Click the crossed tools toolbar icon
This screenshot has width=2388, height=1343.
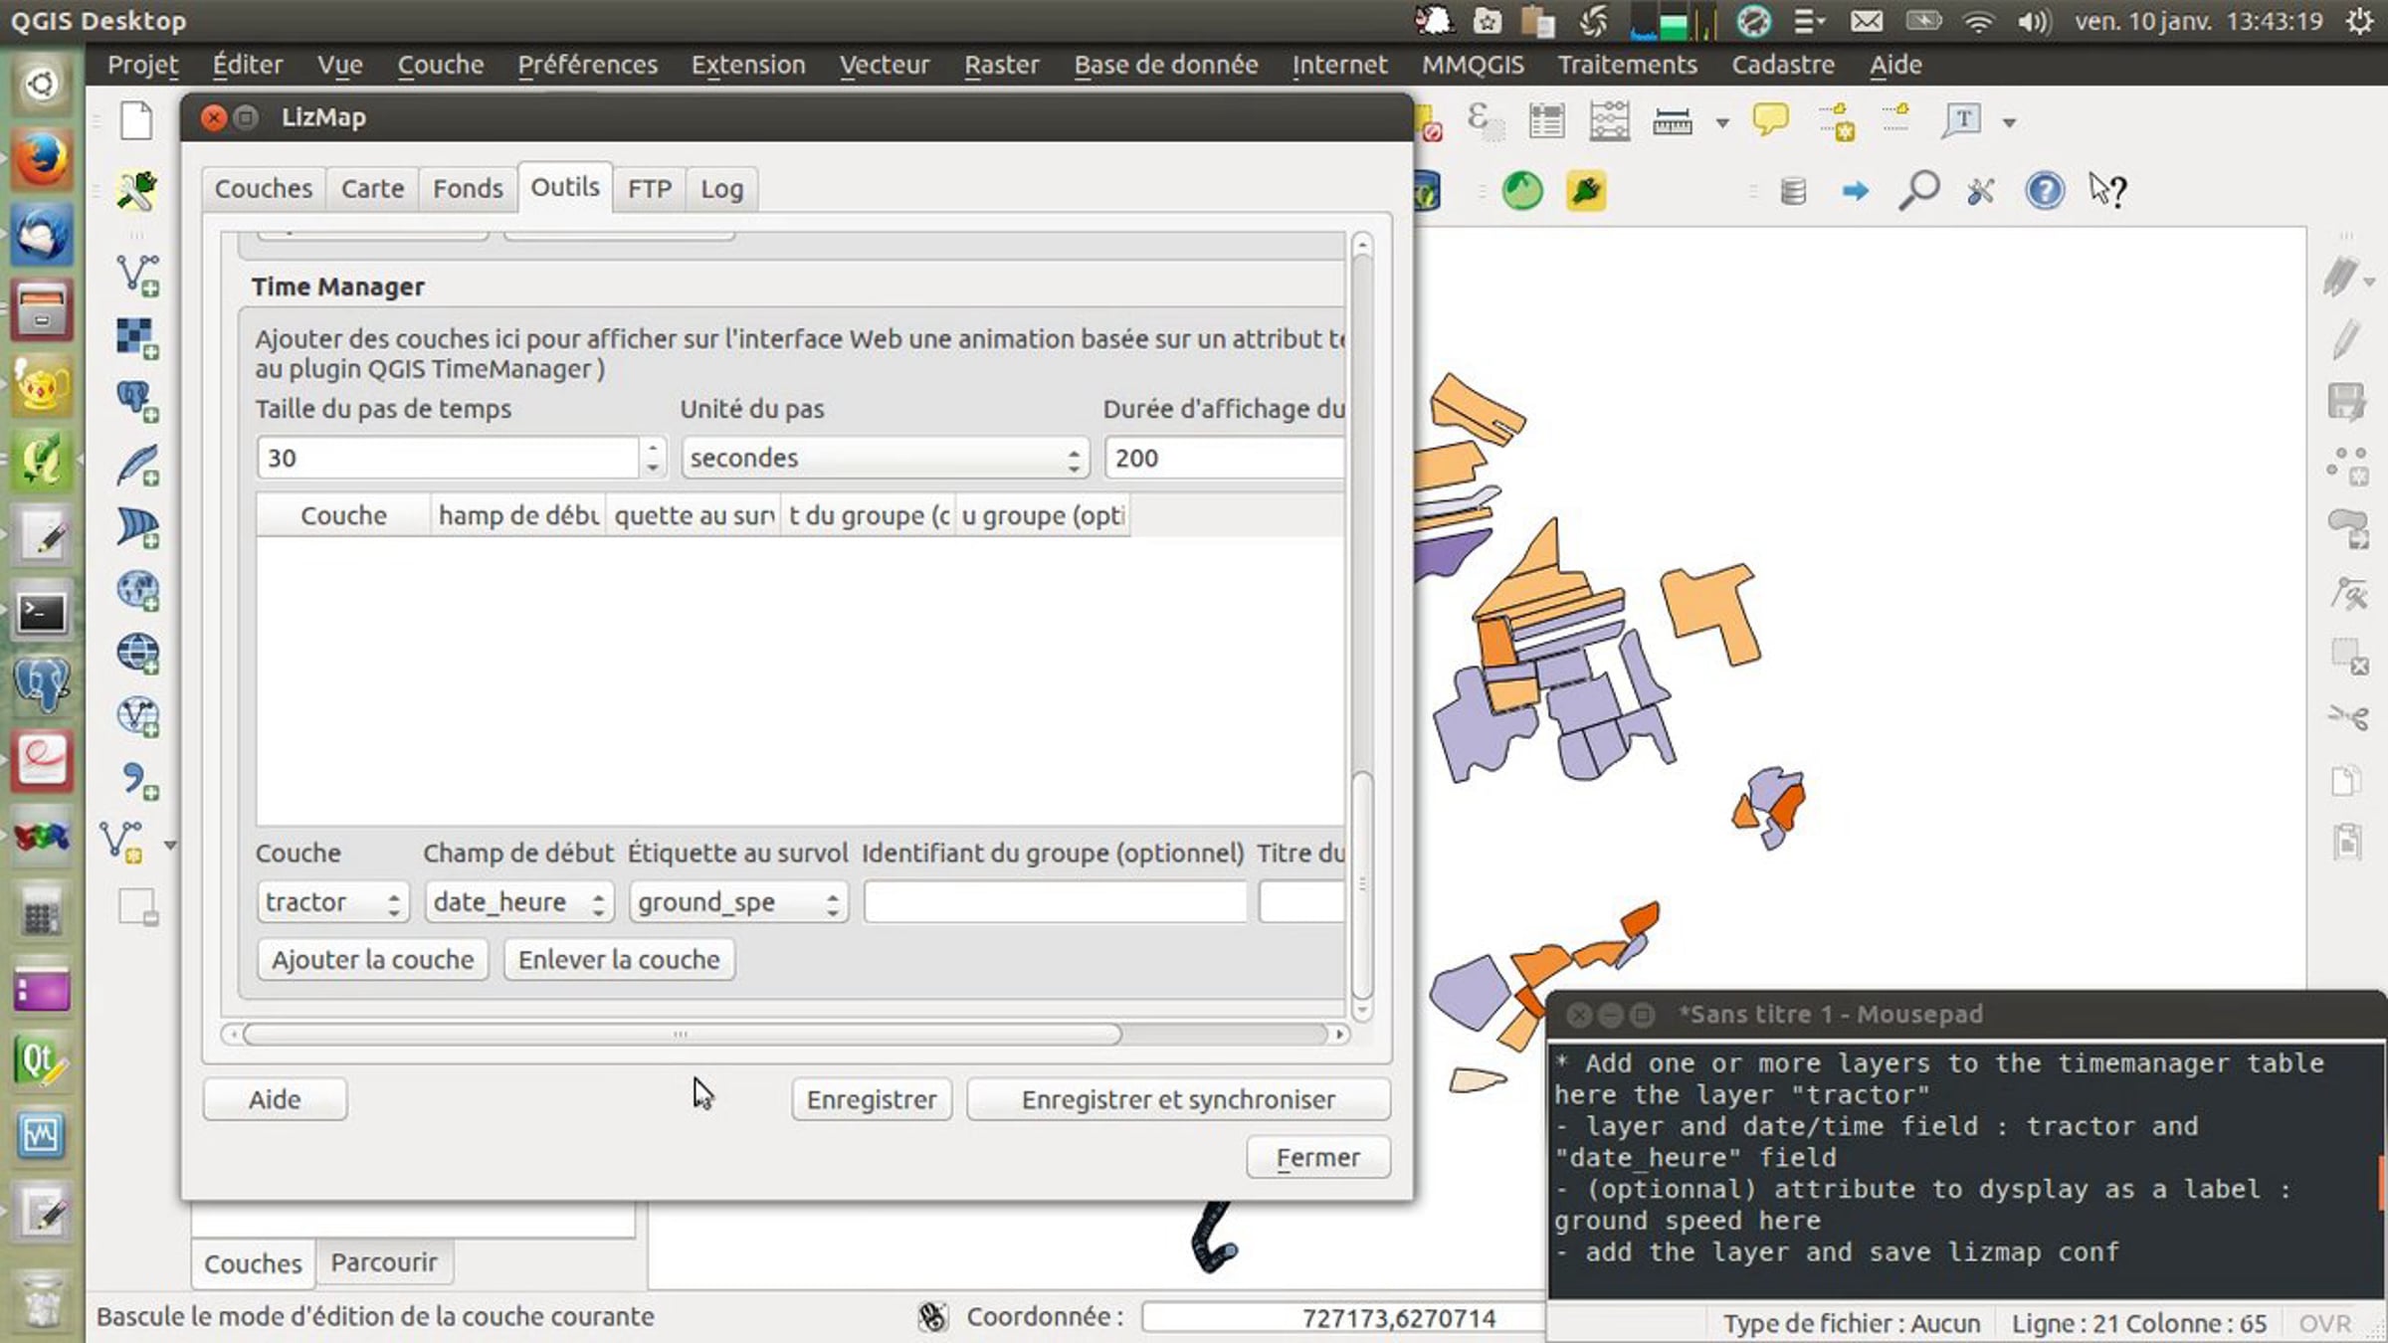tap(1980, 190)
